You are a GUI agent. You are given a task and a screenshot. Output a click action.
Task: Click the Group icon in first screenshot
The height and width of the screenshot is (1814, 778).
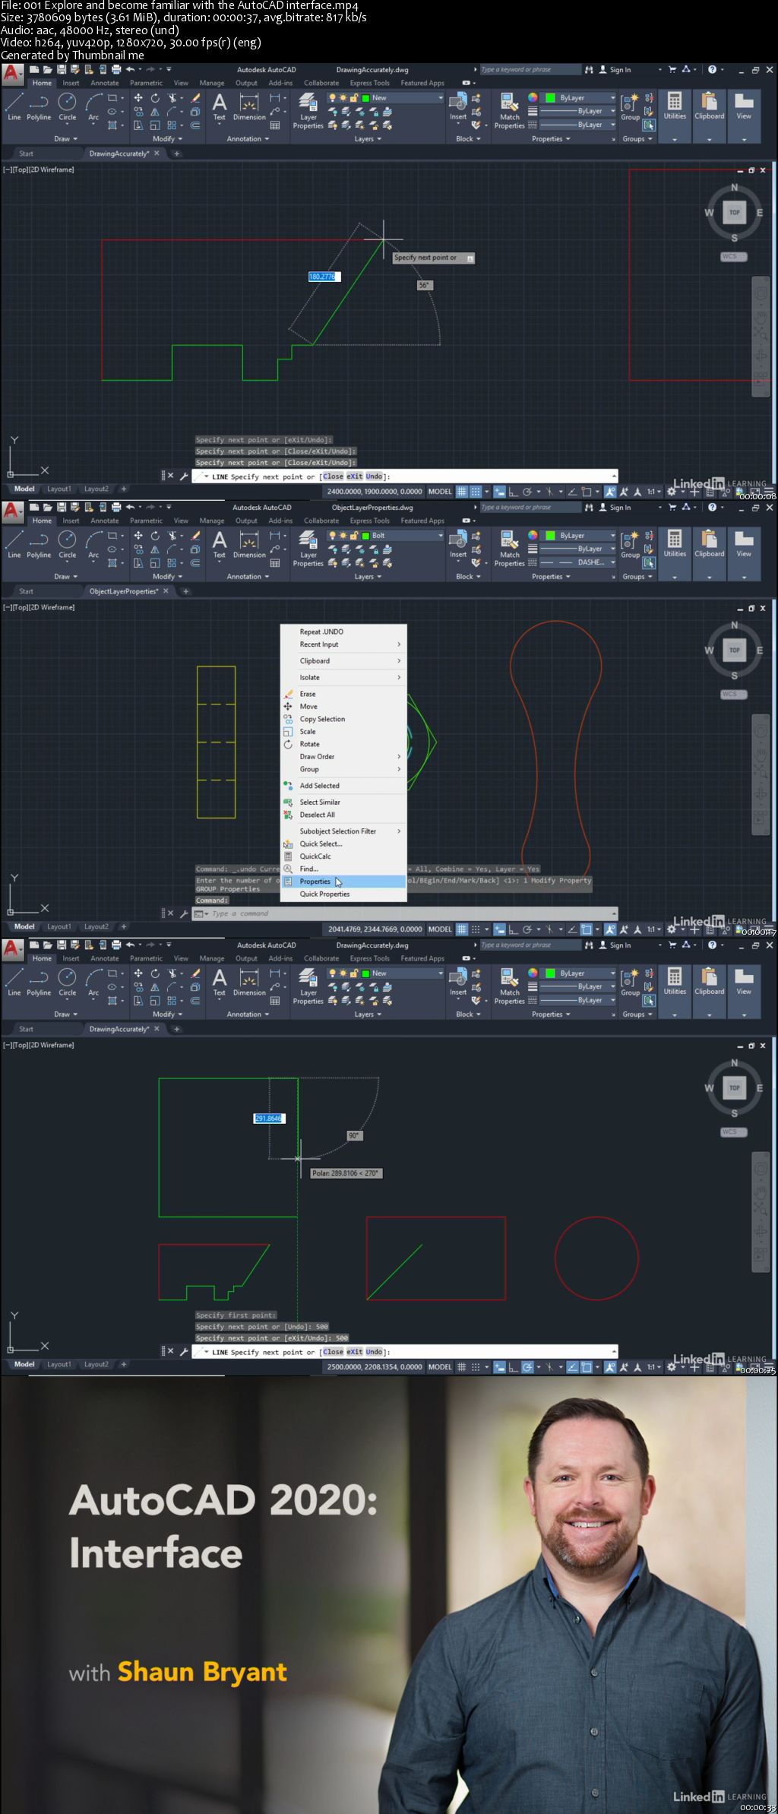(630, 106)
